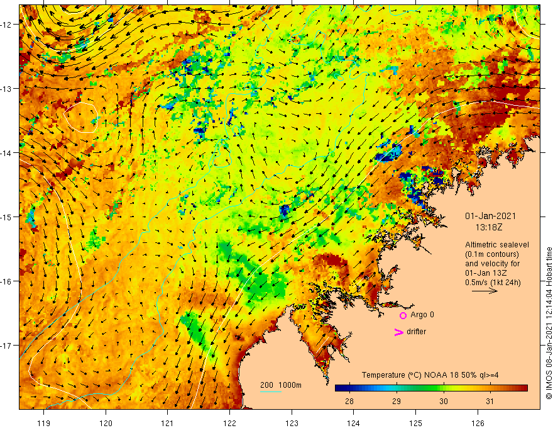Click the '200 1000m' depth contour label
The width and height of the screenshot is (553, 428).
tap(281, 385)
